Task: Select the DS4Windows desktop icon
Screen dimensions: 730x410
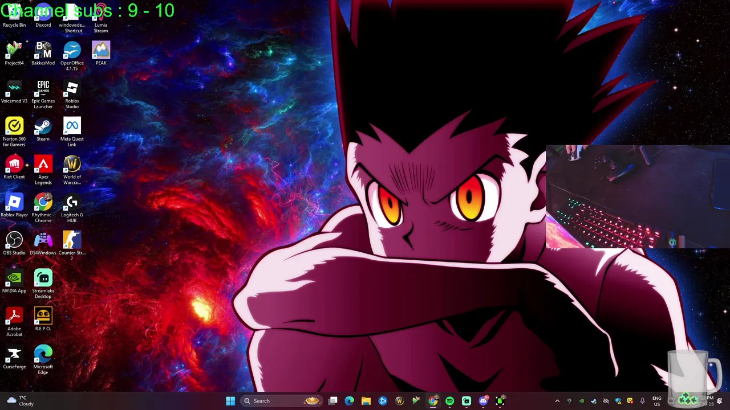Action: [x=43, y=243]
